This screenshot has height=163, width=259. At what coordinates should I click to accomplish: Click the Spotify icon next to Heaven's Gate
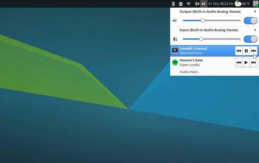tap(175, 62)
